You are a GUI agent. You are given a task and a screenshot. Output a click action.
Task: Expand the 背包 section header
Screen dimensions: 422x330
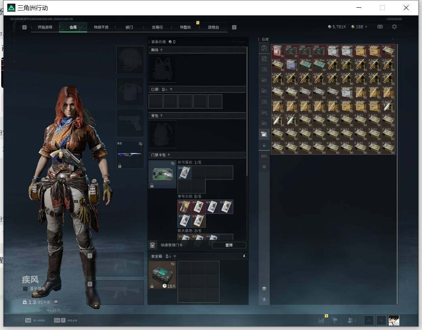point(197,115)
